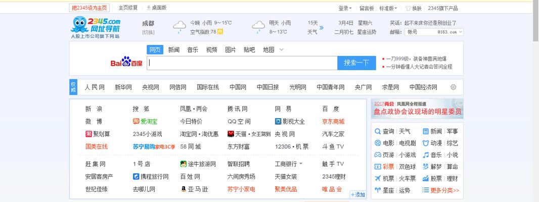Click the 聚划算 red icon

coord(88,134)
